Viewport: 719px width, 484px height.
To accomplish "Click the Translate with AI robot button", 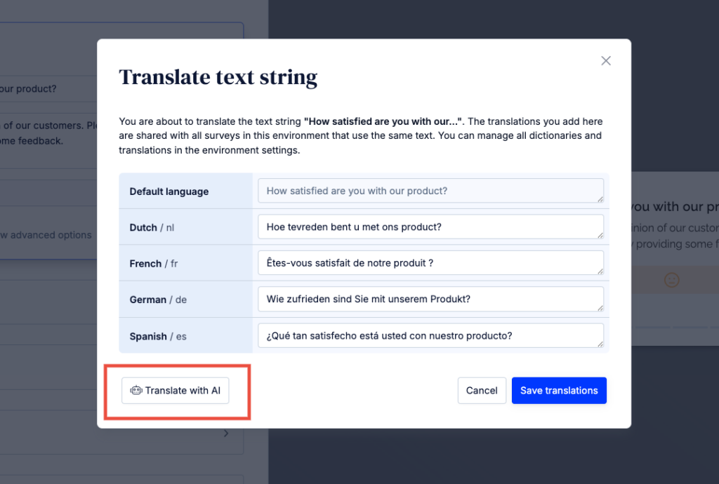I will 176,391.
